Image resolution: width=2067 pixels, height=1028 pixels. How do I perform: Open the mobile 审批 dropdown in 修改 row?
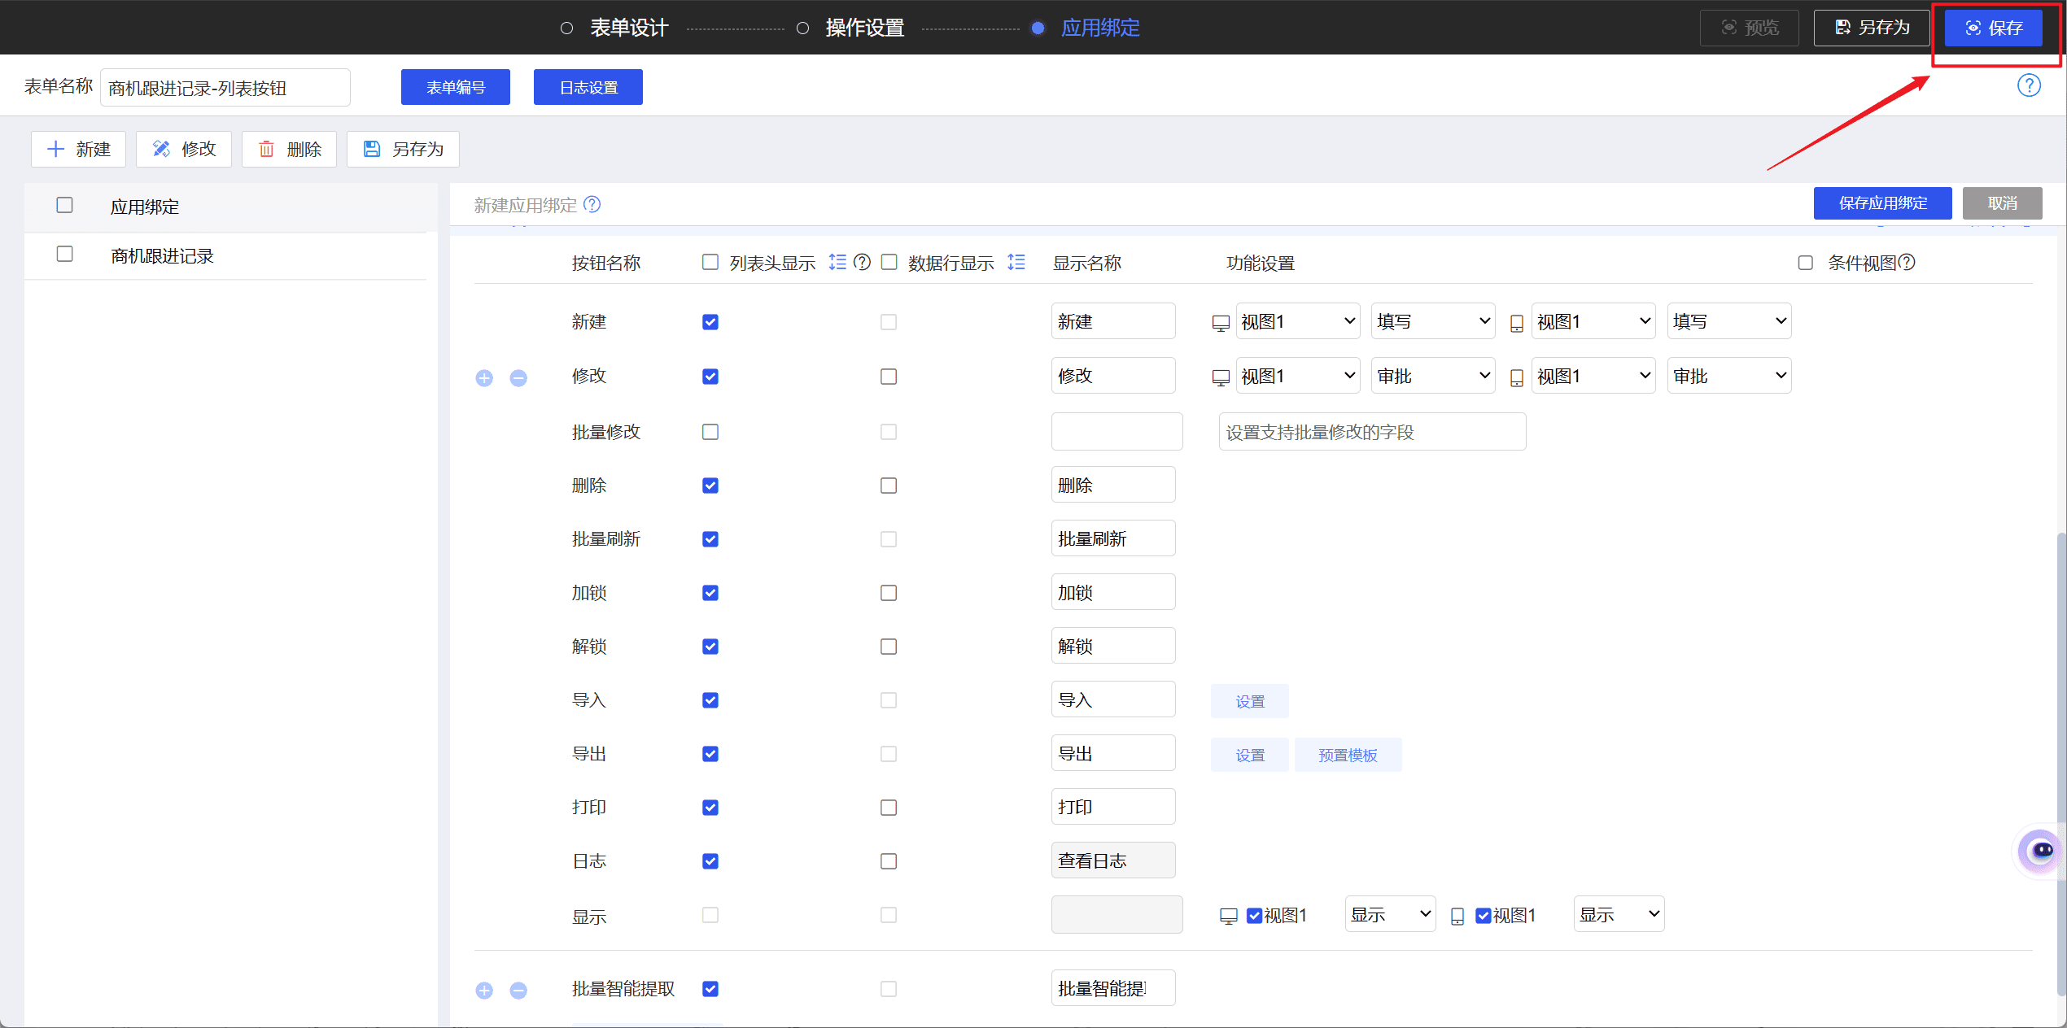coord(1729,376)
